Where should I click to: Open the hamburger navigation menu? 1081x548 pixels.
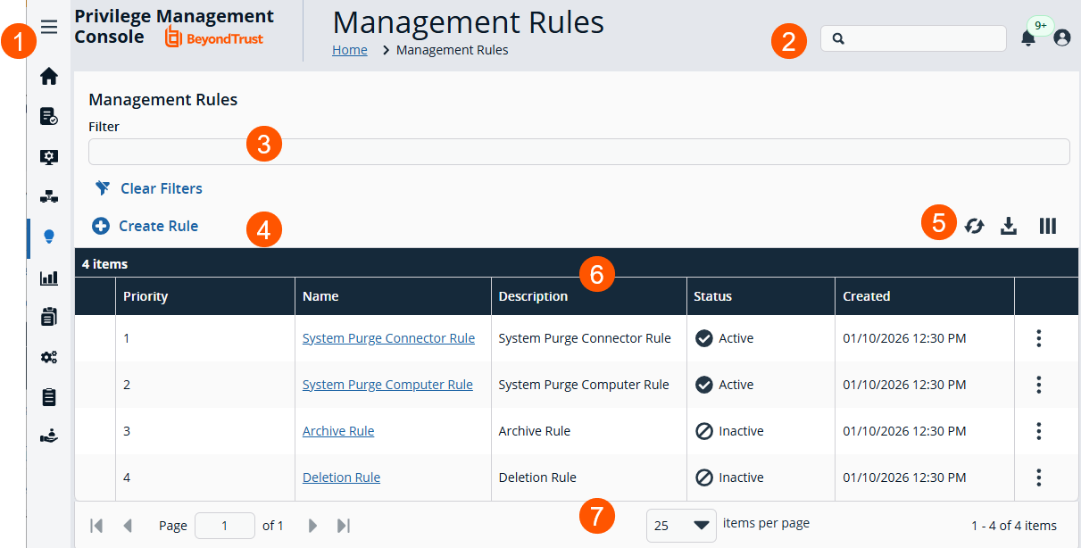coord(49,27)
